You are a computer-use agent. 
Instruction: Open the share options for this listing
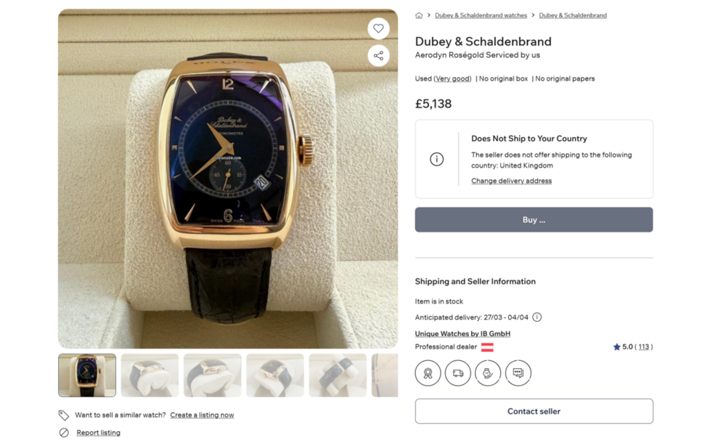click(378, 55)
